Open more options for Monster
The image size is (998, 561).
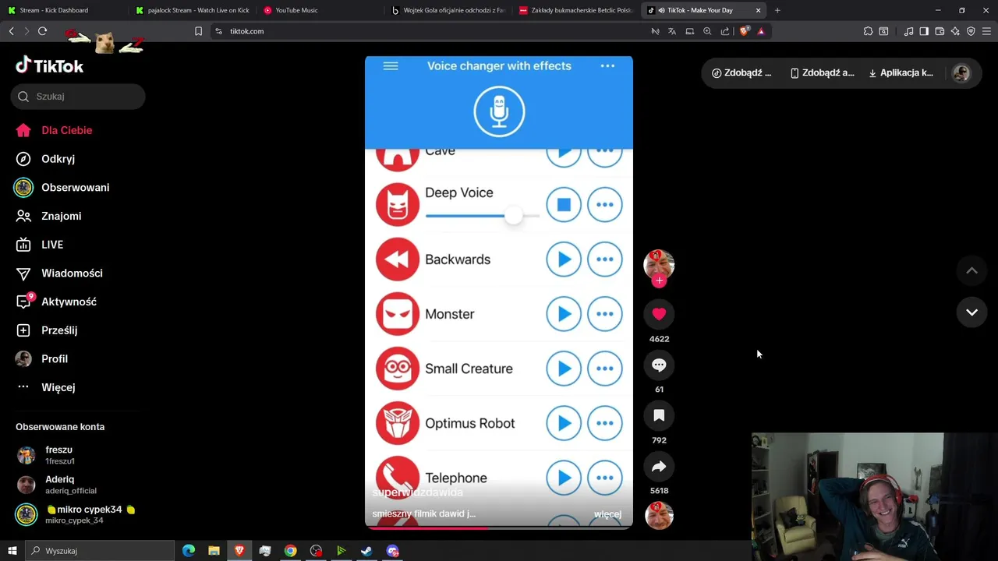605,314
